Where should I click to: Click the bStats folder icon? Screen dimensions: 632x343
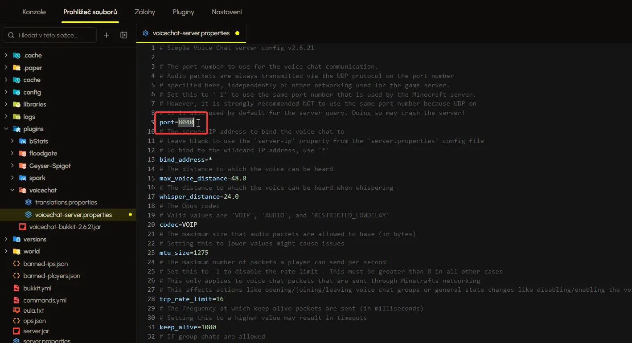(x=23, y=141)
